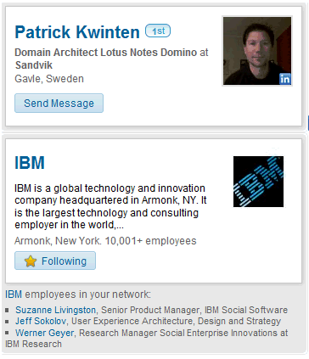Send Message to Patrick Kwinten

coord(59,104)
